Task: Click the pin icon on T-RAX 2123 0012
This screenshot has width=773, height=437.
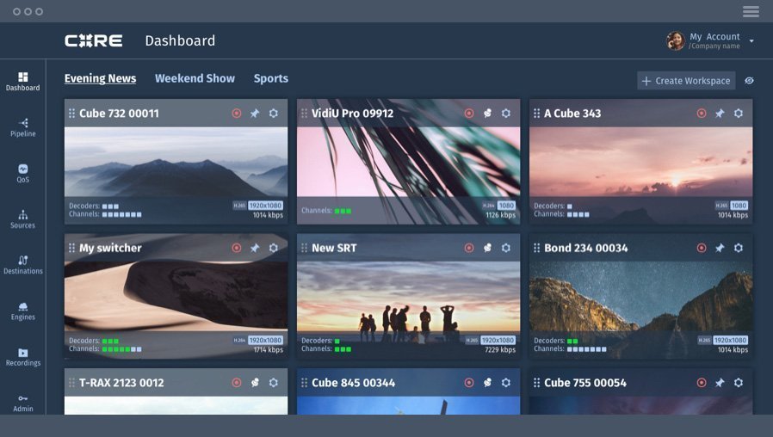Action: tap(255, 382)
